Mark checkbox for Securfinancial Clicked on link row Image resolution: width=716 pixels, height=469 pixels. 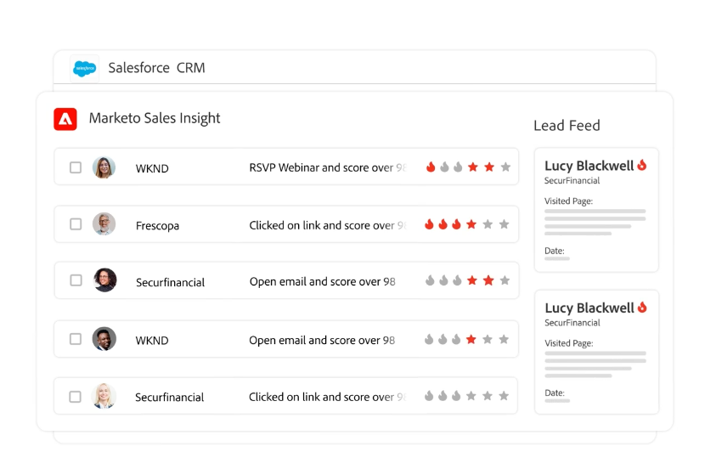(75, 397)
